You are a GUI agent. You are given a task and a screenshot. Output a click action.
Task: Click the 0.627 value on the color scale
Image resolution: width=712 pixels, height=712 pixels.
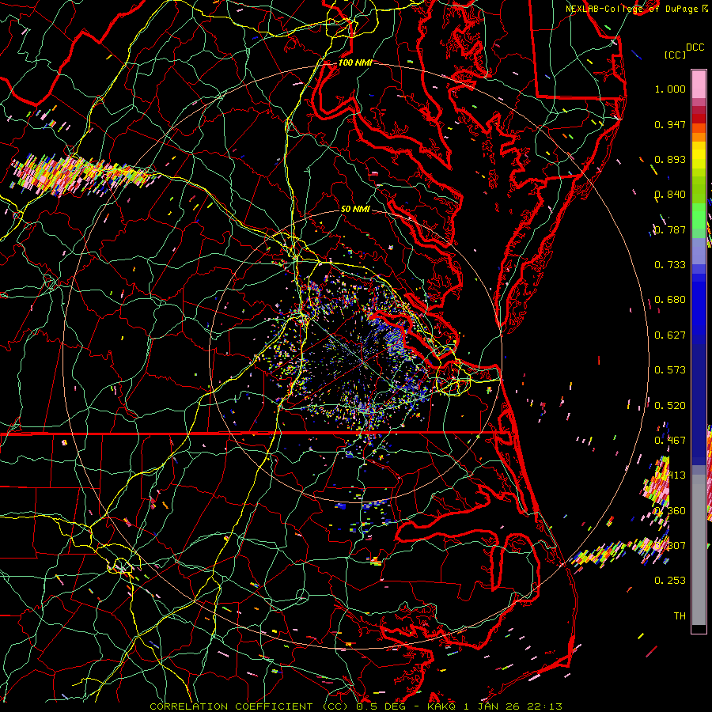pos(670,335)
